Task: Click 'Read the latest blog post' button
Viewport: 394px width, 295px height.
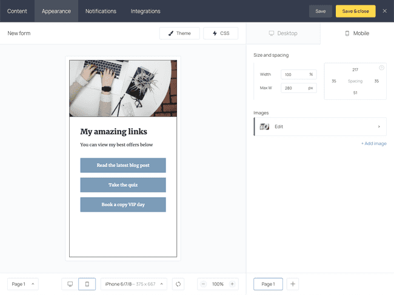Action: [x=123, y=165]
